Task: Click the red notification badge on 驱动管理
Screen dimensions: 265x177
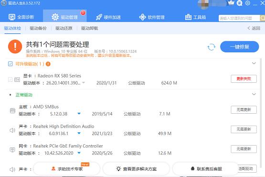Action: point(83,13)
